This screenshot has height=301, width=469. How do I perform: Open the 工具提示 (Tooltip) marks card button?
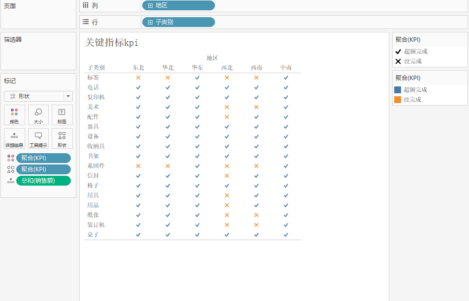(x=38, y=138)
